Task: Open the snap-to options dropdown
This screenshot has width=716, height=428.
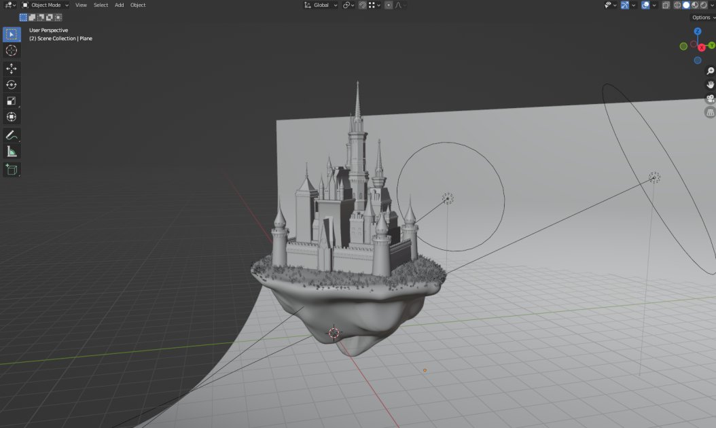Action: (374, 5)
